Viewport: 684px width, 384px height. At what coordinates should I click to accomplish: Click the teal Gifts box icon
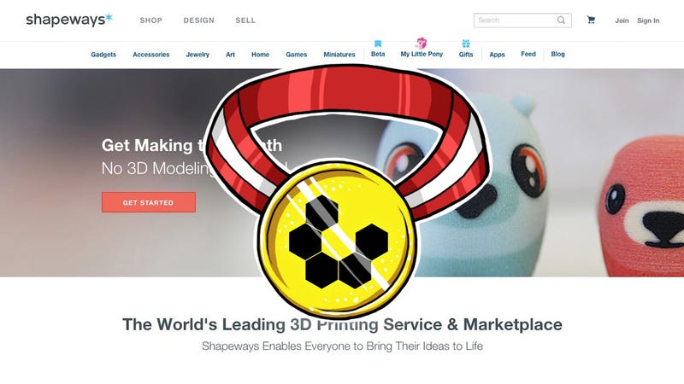tap(466, 44)
